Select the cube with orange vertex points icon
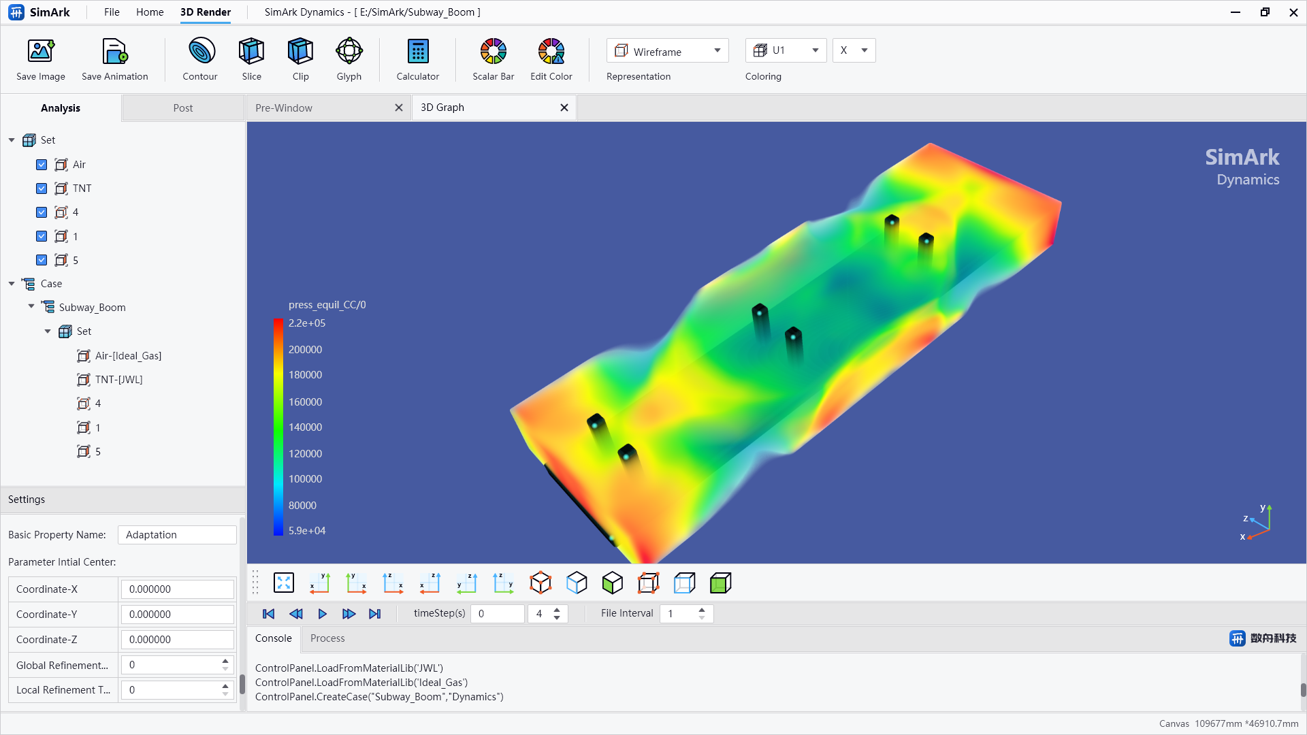 (x=540, y=583)
